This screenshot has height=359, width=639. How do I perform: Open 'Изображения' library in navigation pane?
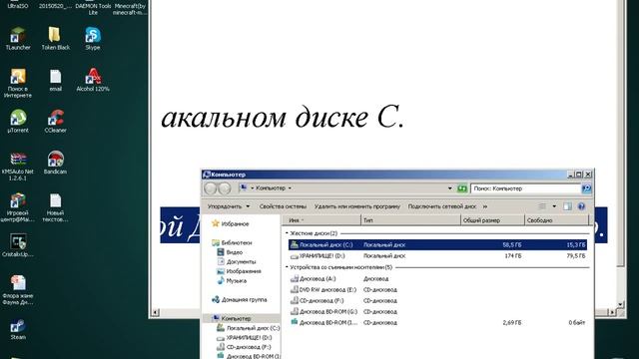coord(239,271)
